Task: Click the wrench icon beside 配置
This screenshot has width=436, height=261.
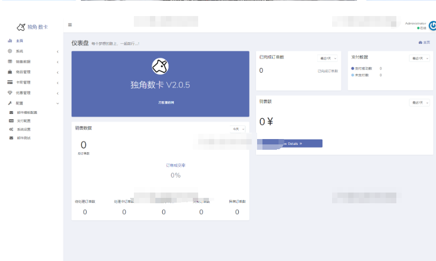Action: 10,103
